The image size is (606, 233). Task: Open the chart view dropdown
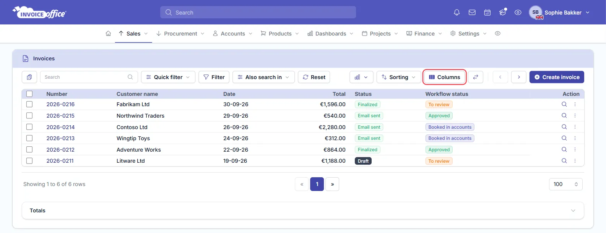pyautogui.click(x=361, y=77)
